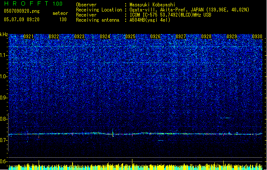The image size is (267, 170).
Task: Click the 0924 time marker
Action: click(105, 37)
